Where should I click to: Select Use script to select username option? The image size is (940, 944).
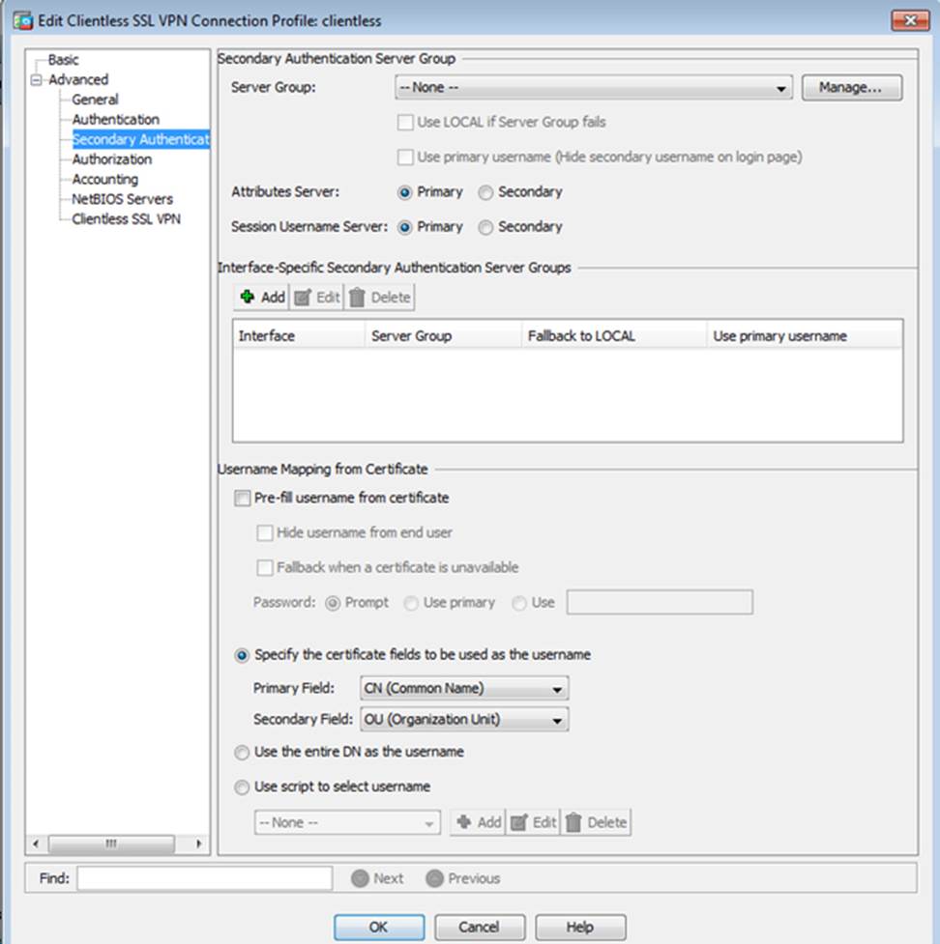242,787
